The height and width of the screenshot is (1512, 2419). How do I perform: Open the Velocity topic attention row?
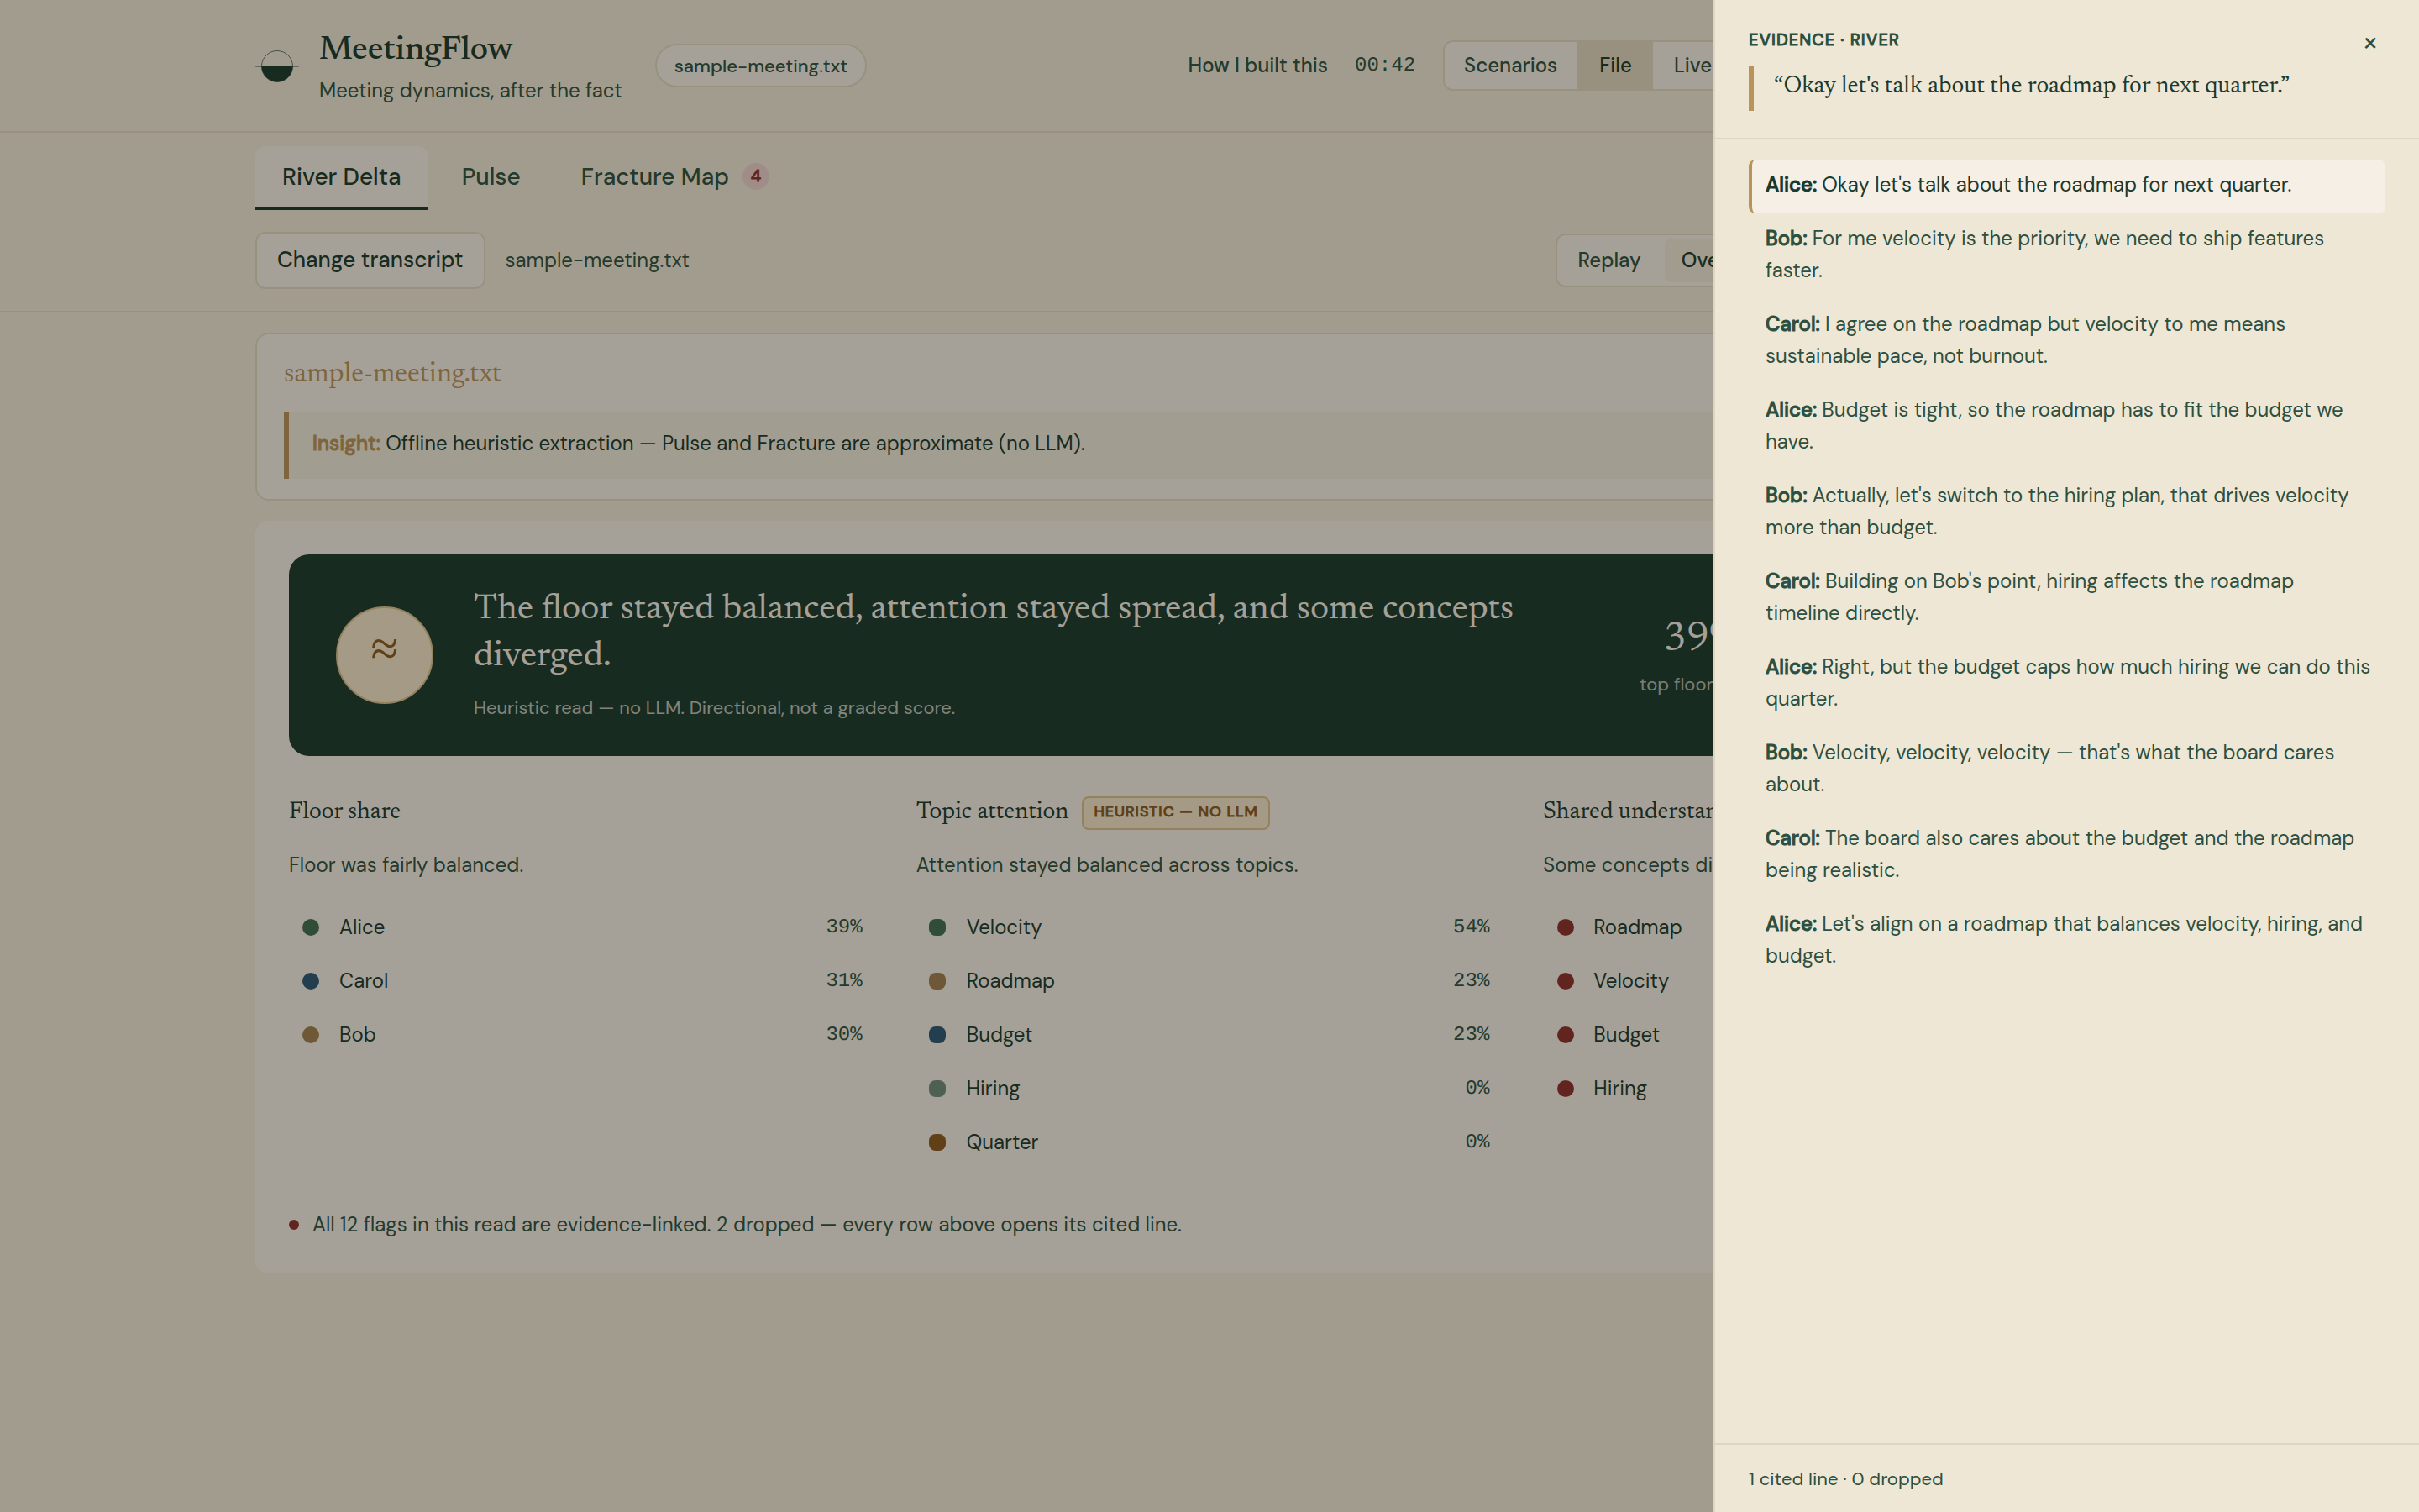pyautogui.click(x=1209, y=927)
